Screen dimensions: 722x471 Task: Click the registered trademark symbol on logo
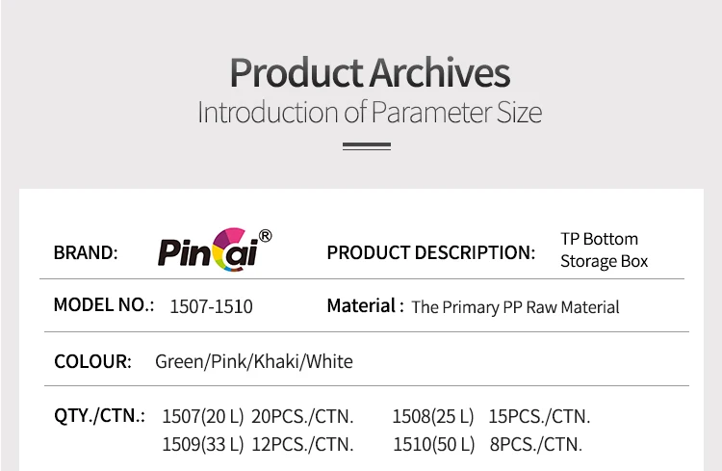[x=266, y=236]
